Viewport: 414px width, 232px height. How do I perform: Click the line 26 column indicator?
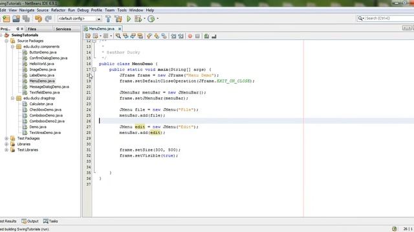coord(408,229)
